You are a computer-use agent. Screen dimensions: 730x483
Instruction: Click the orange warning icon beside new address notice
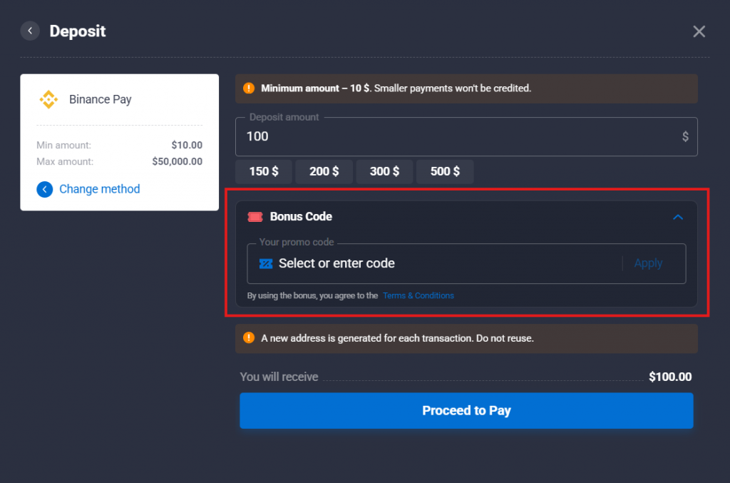click(249, 337)
